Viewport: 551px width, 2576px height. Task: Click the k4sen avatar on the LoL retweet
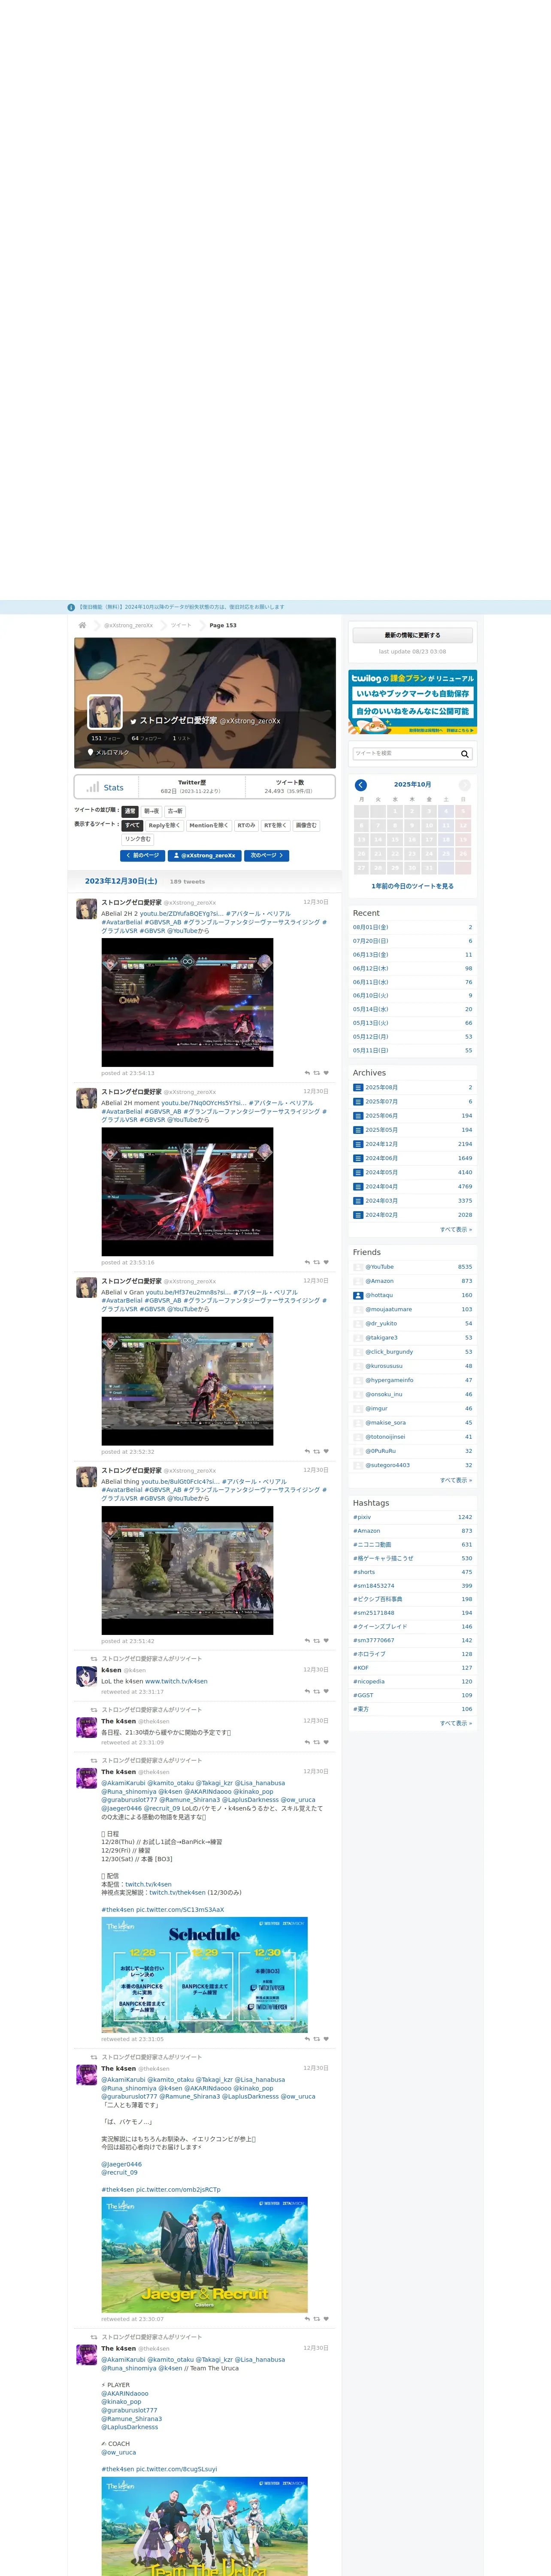click(x=87, y=1678)
